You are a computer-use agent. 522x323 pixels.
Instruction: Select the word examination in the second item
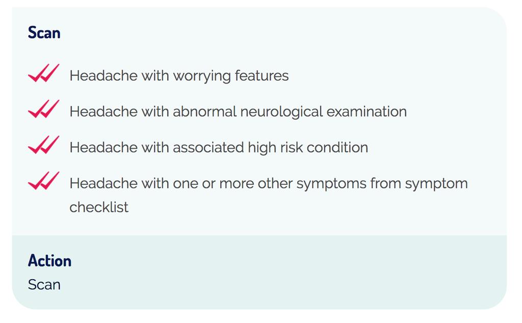tap(367, 112)
